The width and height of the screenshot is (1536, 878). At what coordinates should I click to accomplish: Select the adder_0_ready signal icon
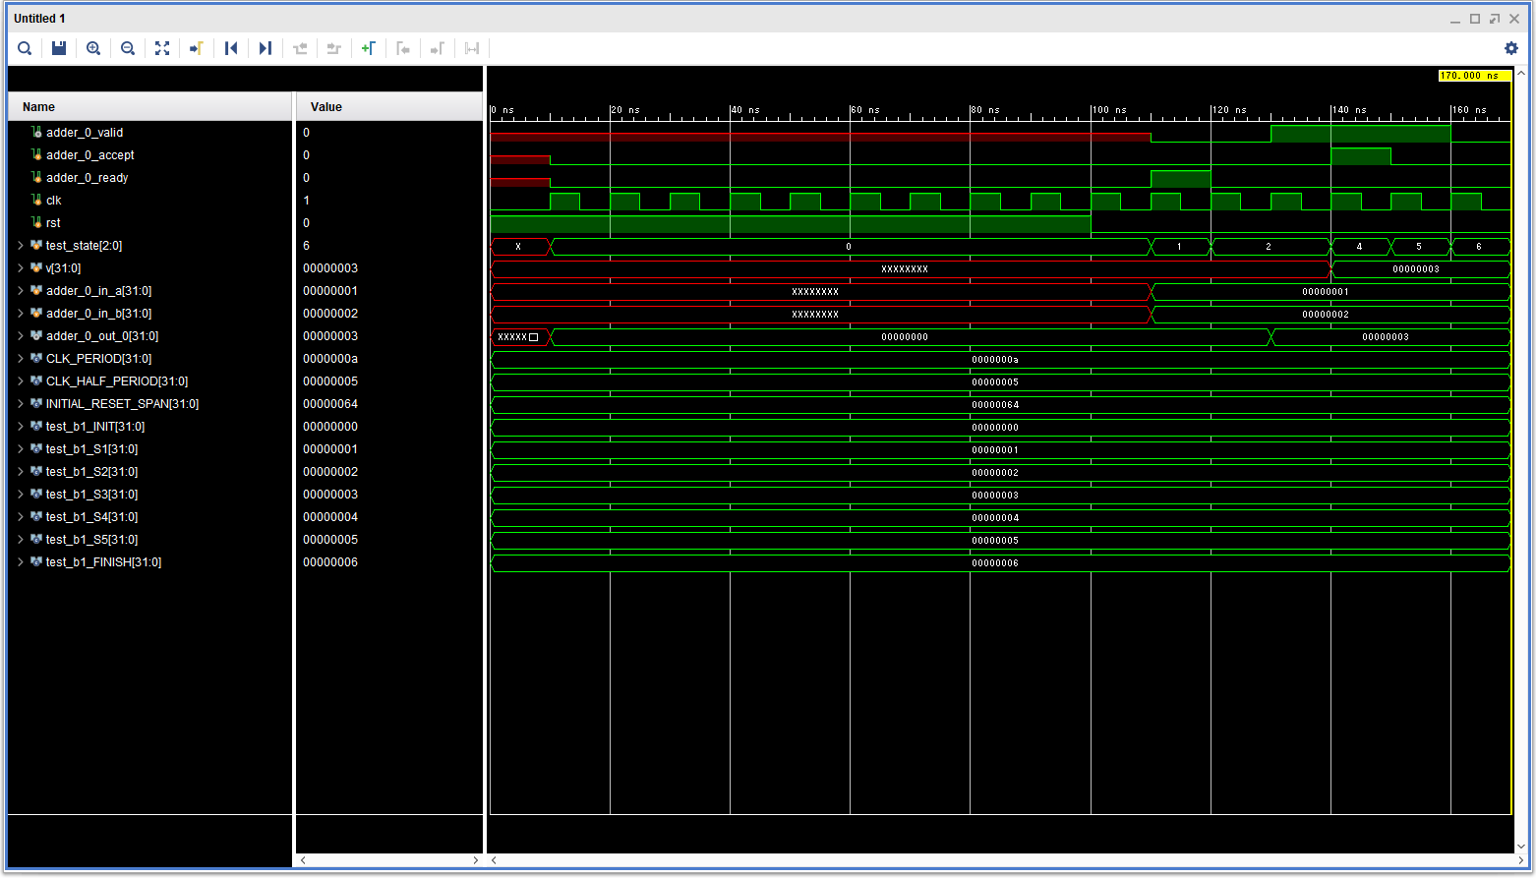coord(36,177)
